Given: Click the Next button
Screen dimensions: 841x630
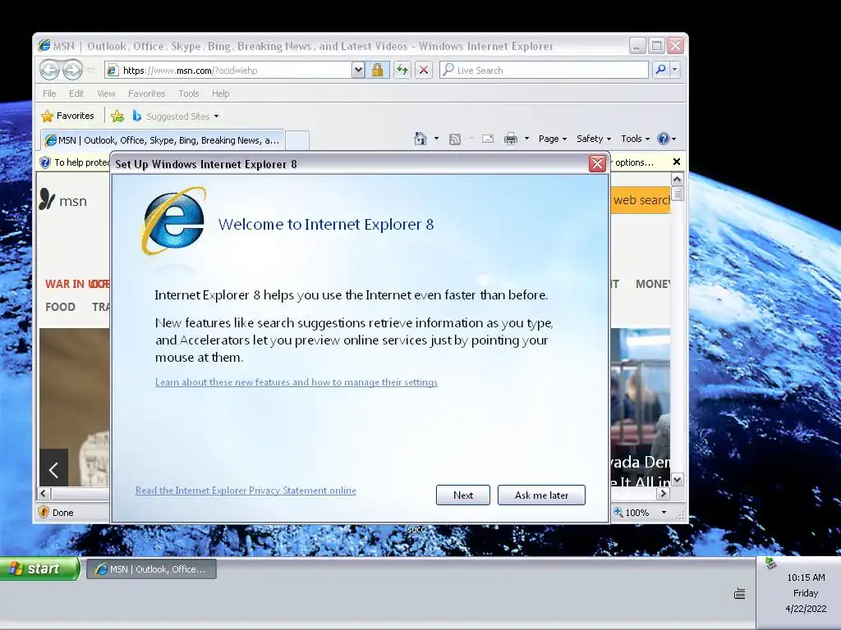Looking at the screenshot, I should (463, 495).
